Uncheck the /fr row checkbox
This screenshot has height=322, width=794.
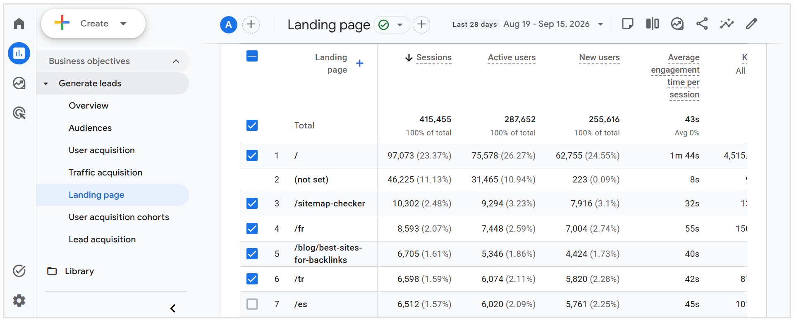pos(252,229)
